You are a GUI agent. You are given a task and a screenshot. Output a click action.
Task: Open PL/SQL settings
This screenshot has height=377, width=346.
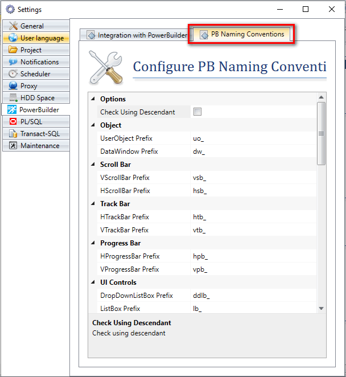coord(36,121)
